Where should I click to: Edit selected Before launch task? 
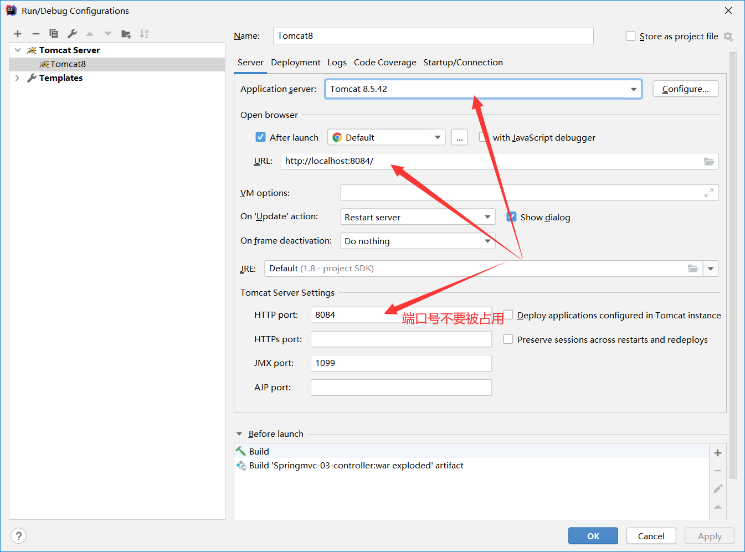[x=718, y=489]
